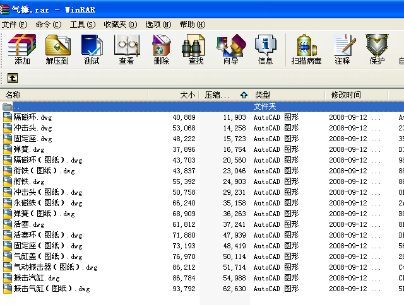Sort by 名称 column header
Screen dimensions: 404x305
pyautogui.click(x=74, y=95)
